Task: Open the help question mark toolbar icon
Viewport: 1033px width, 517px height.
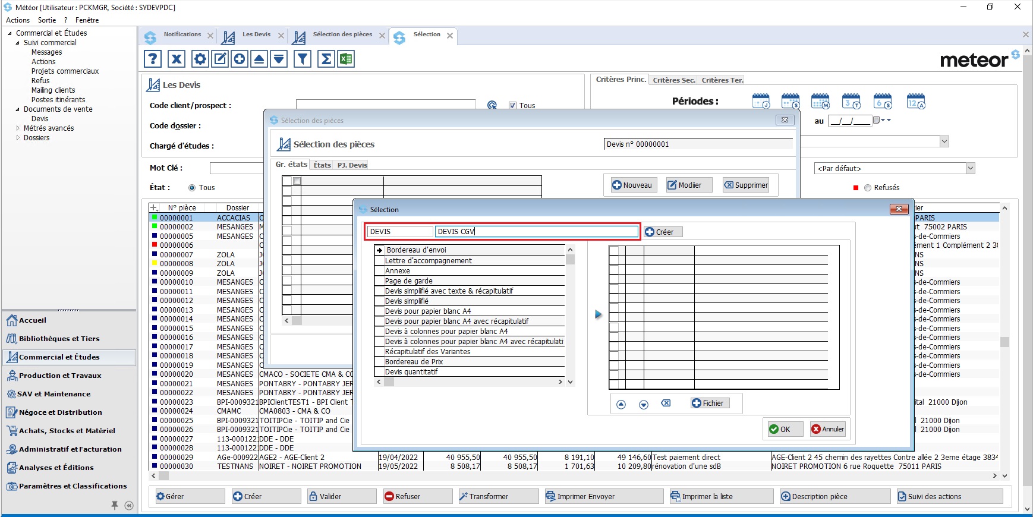Action: 153,59
